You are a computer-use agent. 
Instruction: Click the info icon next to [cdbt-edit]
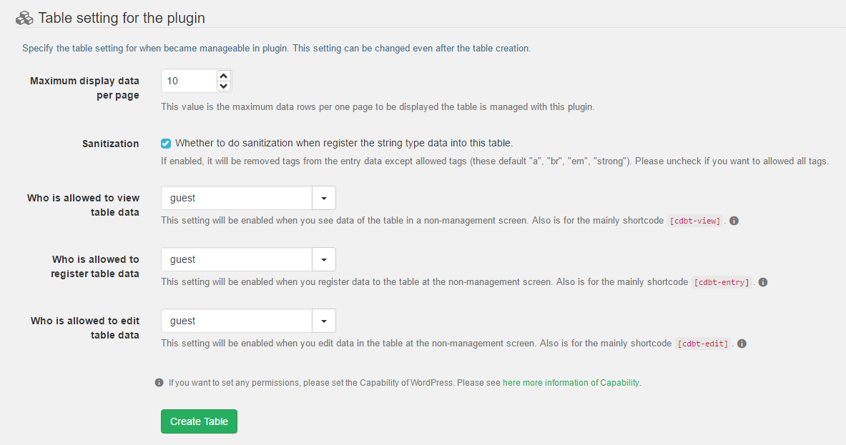pos(742,344)
